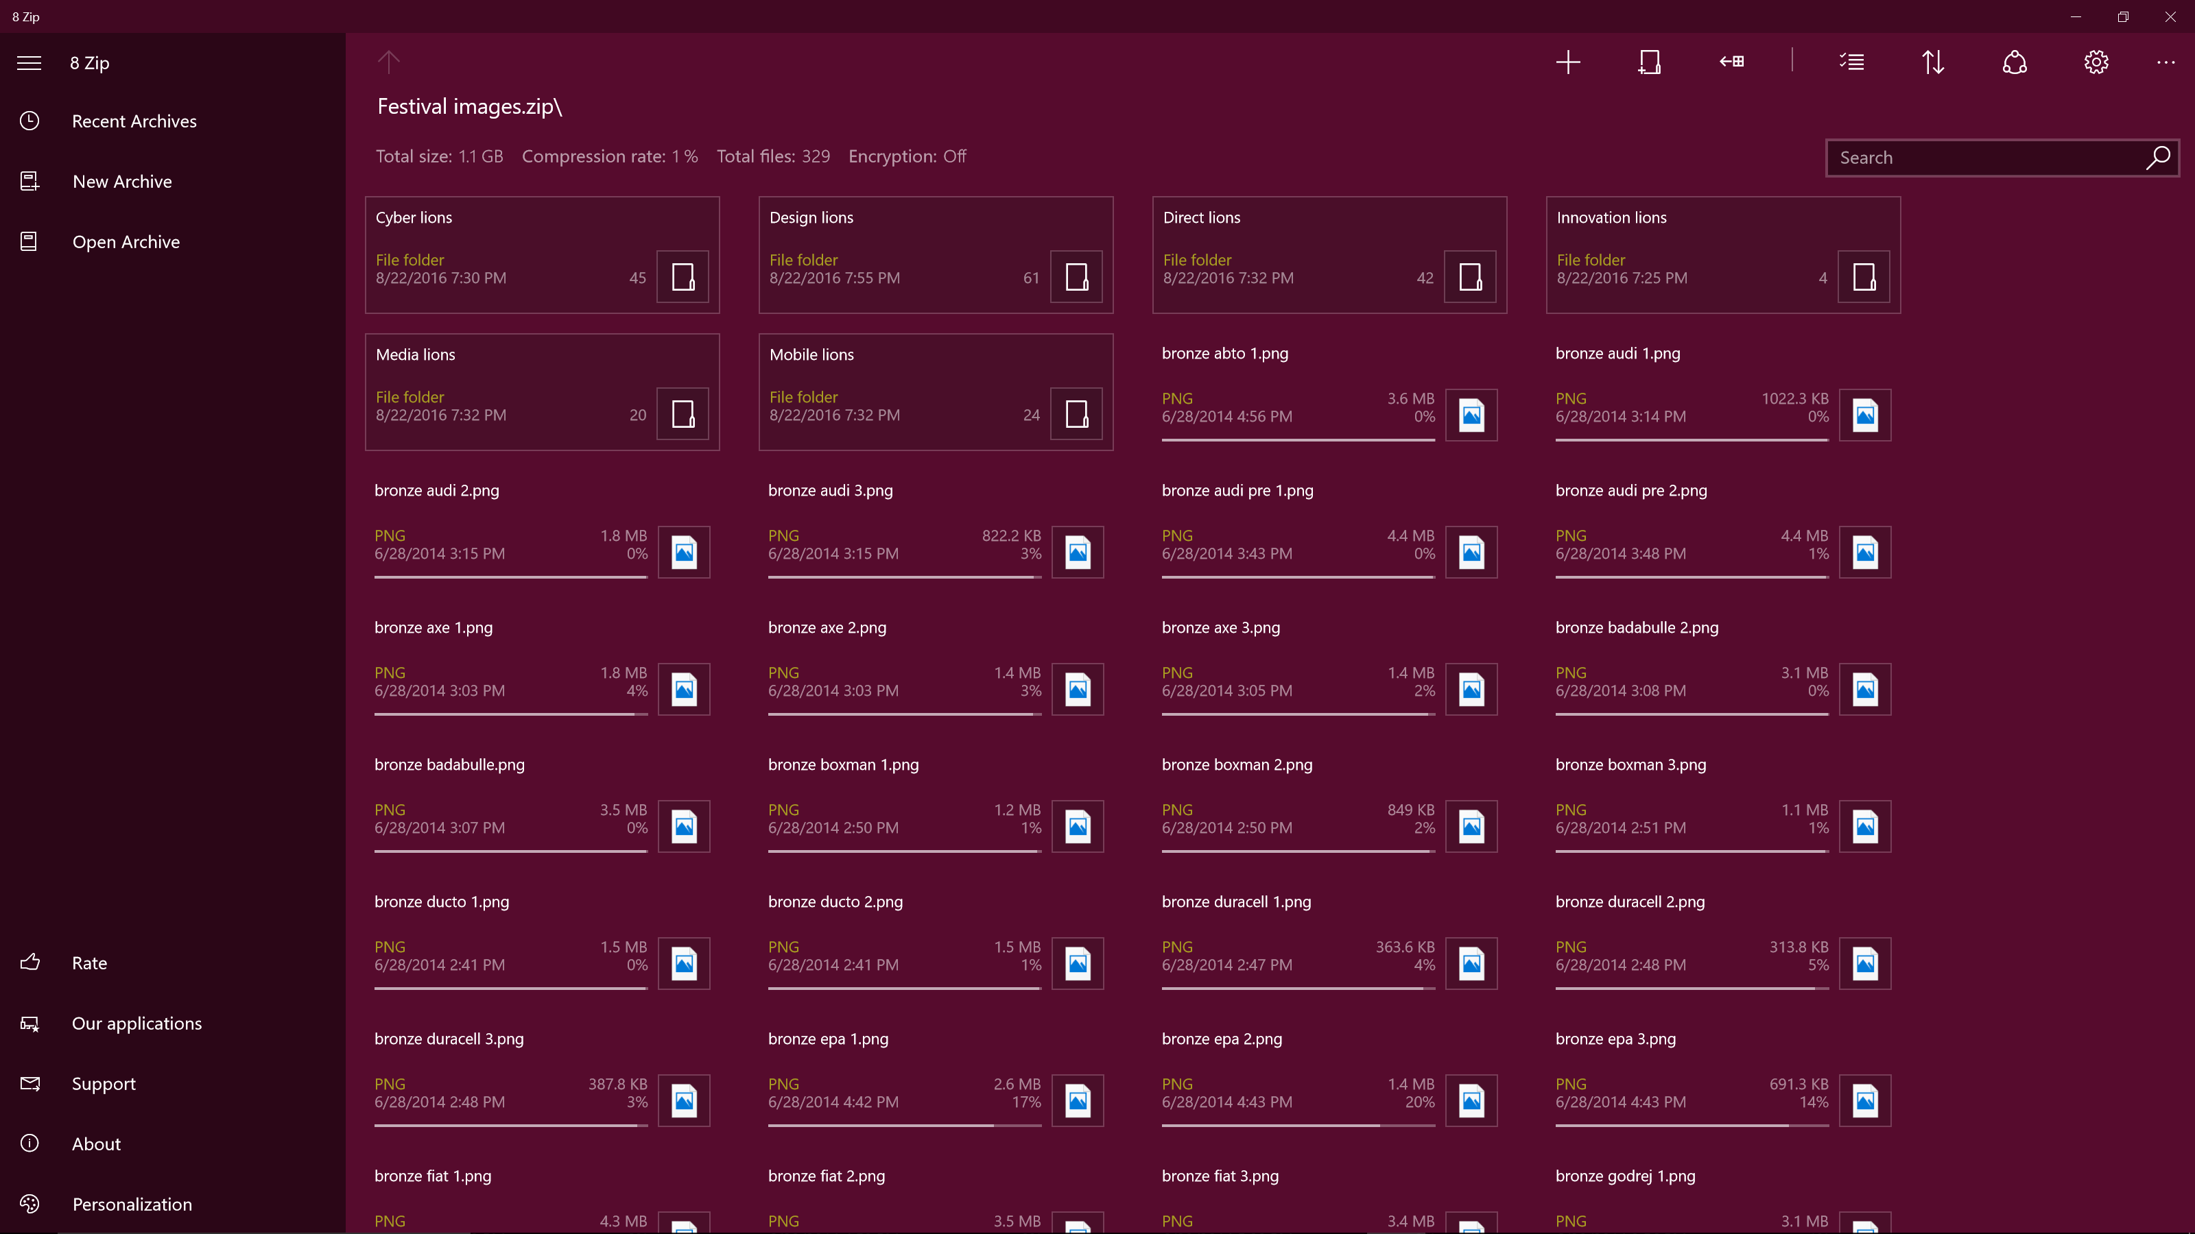Rate the 8 Zip app

pyautogui.click(x=88, y=963)
